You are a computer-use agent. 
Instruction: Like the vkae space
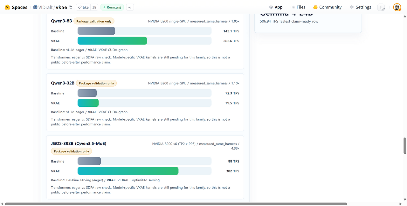click(x=83, y=7)
